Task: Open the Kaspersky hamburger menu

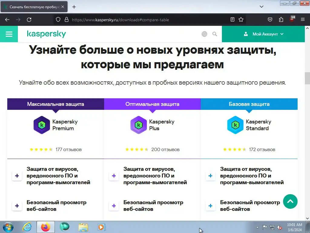Action: tap(9, 34)
